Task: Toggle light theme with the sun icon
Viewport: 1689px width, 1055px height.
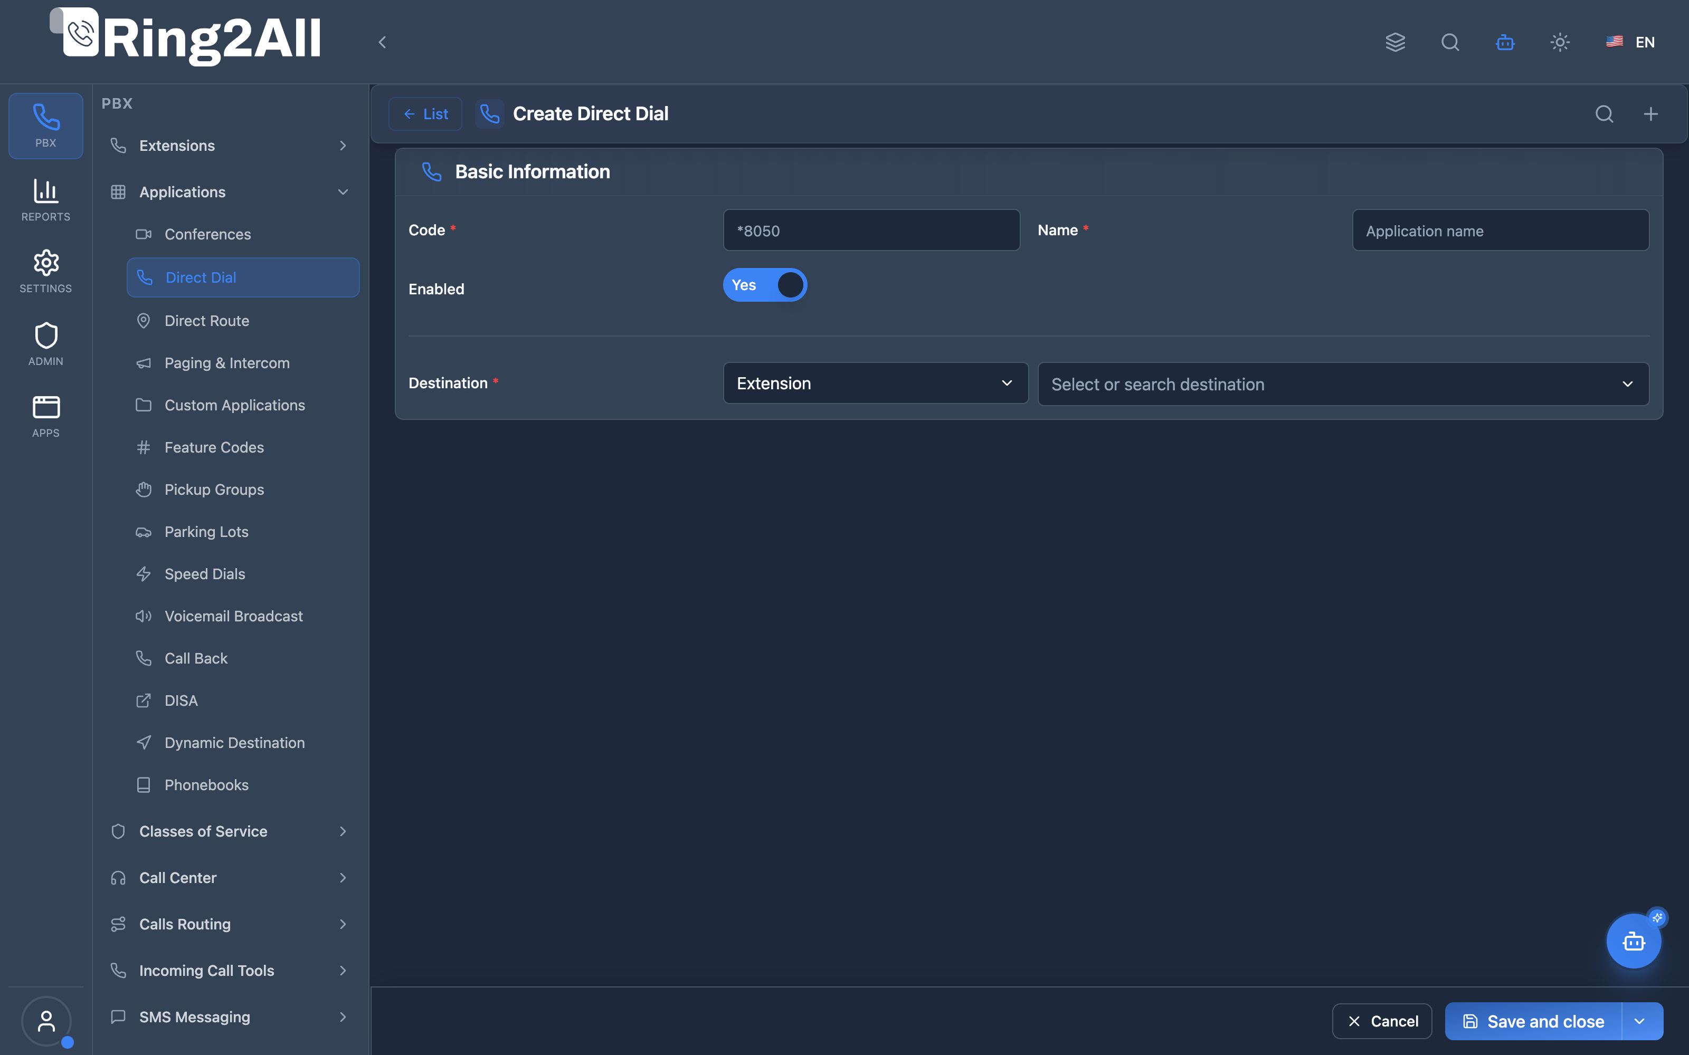Action: point(1560,42)
